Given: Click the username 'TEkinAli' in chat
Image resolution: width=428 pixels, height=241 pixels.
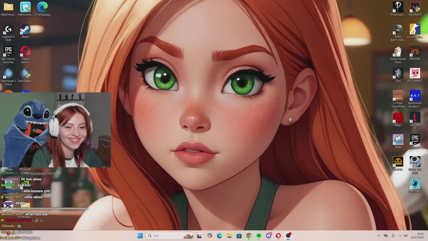Looking at the screenshot, I should pyautogui.click(x=8, y=226).
